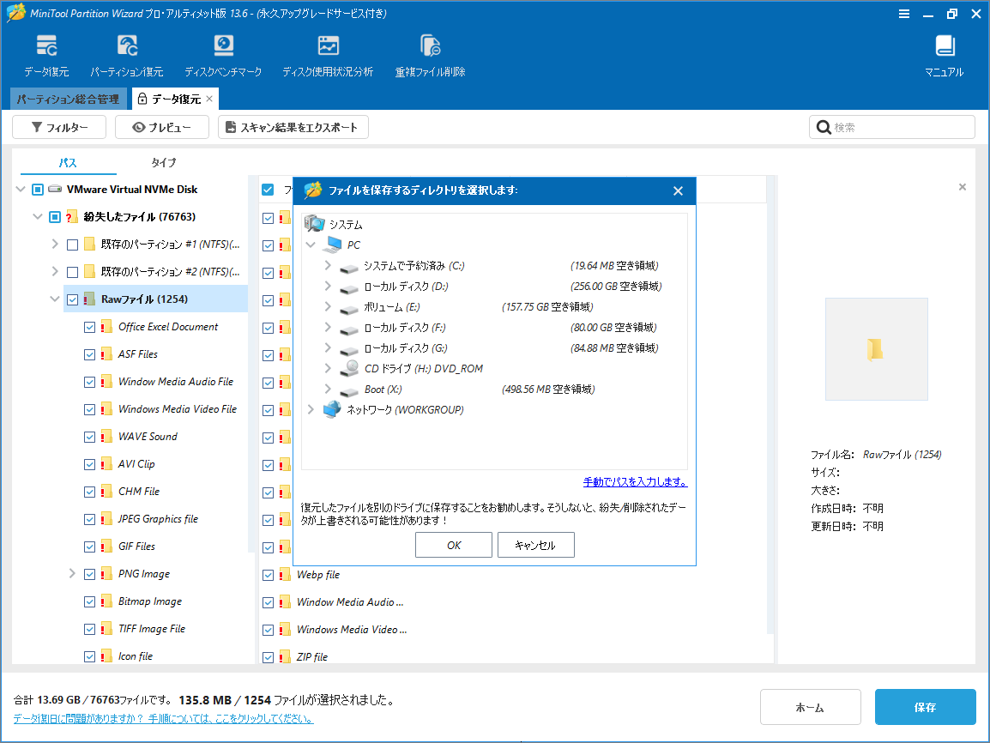The image size is (990, 743).
Task: Open the マニュアル book icon
Action: (945, 46)
